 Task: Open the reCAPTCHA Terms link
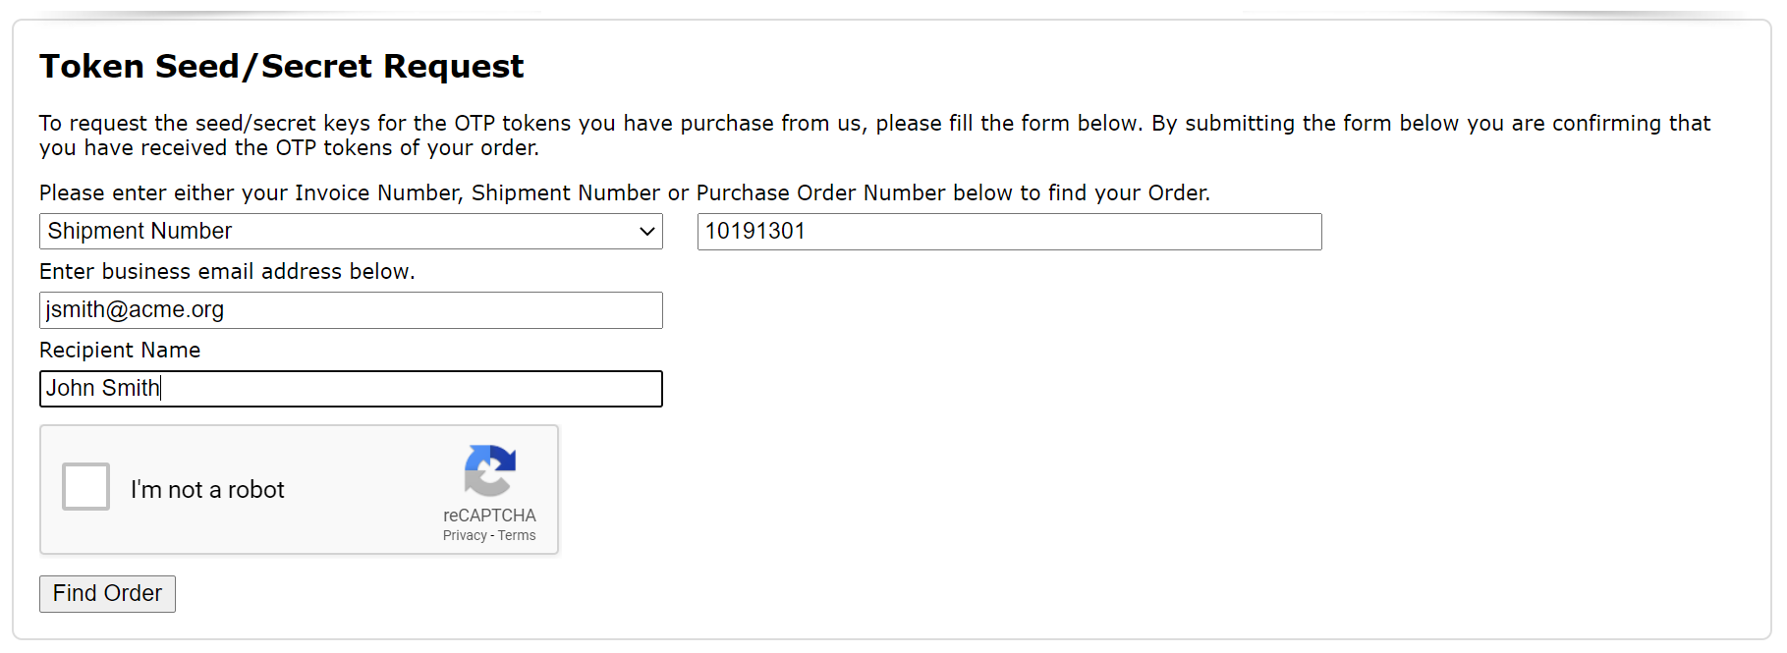[x=517, y=536]
